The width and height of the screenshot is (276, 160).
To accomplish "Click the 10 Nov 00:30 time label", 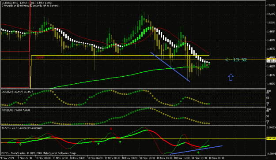I will pos(43,158).
